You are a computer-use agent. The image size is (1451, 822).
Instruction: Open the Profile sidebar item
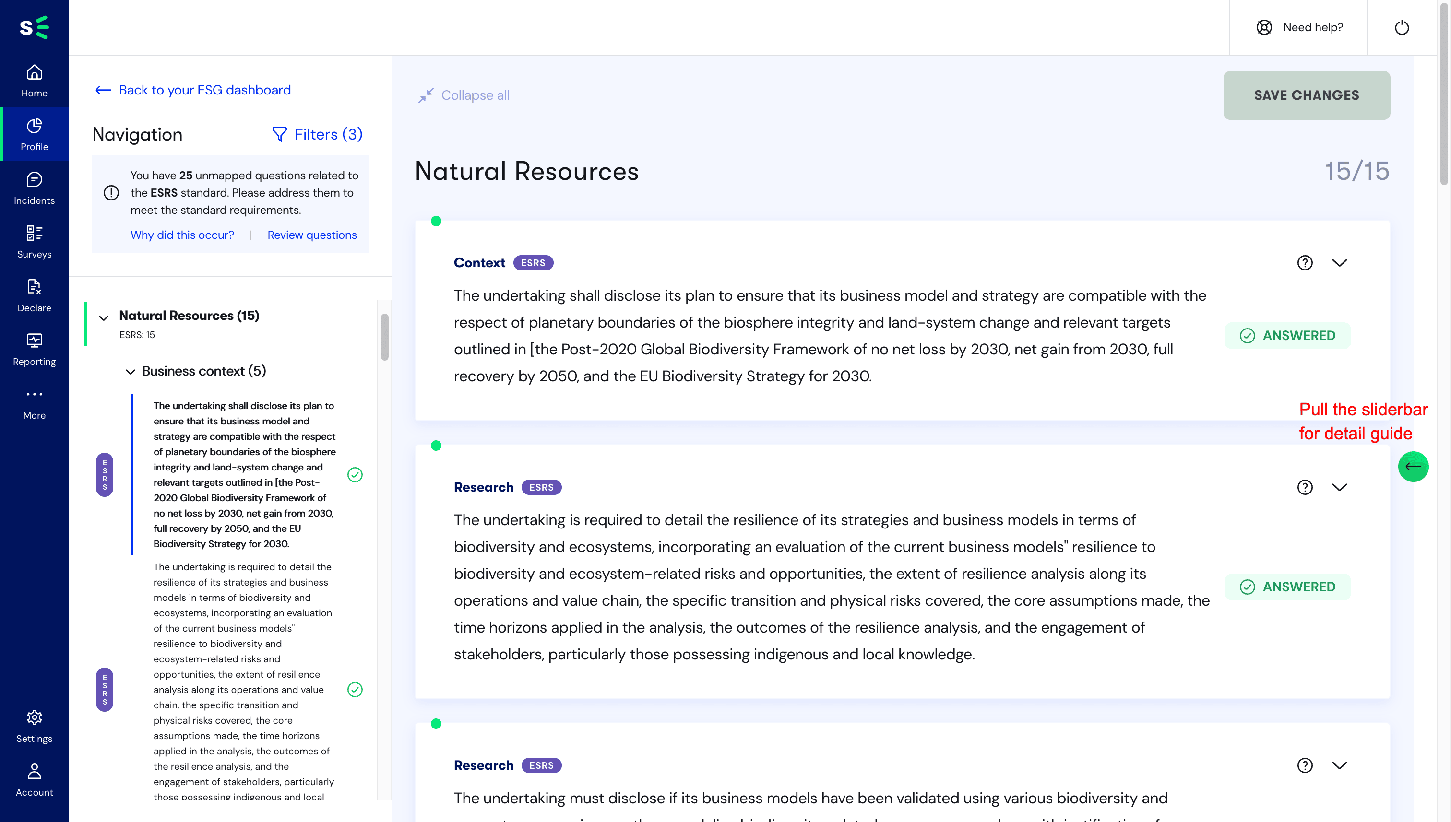35,134
